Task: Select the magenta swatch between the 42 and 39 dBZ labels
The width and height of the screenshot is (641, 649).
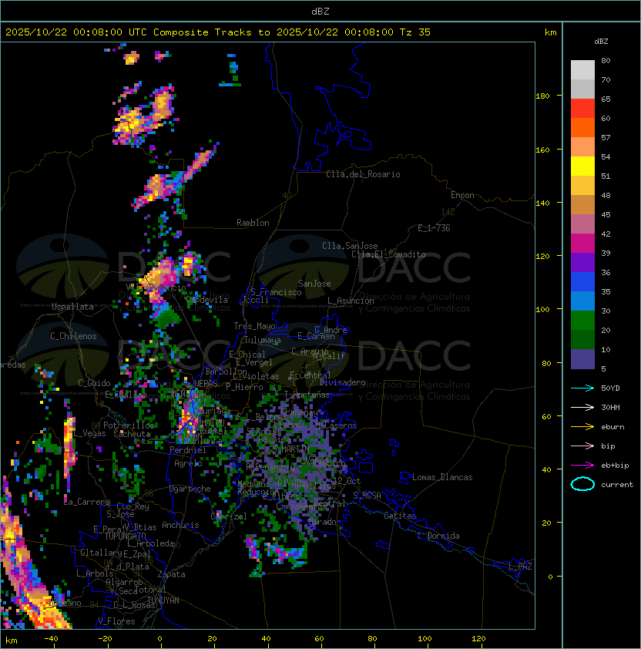Action: 582,243
